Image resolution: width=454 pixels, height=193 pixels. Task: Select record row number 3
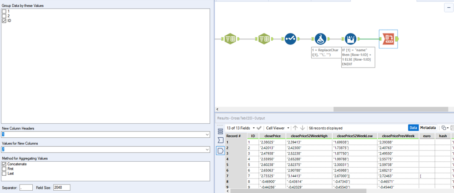tap(236, 153)
